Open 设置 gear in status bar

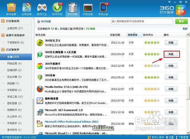pos(170,137)
